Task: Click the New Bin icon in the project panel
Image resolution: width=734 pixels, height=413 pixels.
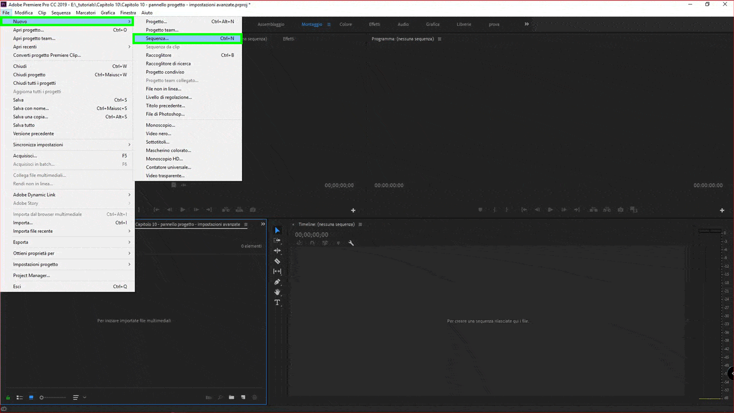Action: (231, 397)
